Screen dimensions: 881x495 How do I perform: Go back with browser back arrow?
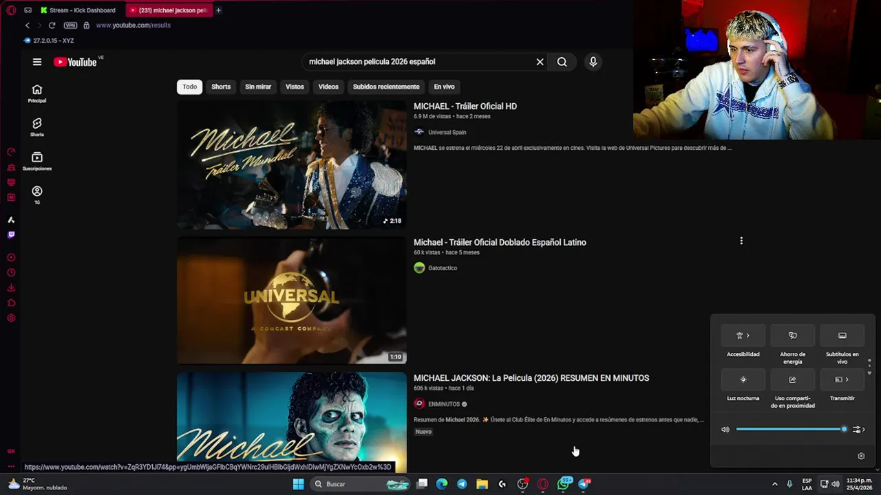tap(28, 25)
